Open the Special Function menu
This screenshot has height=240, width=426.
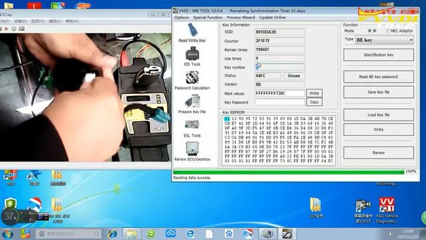(208, 17)
